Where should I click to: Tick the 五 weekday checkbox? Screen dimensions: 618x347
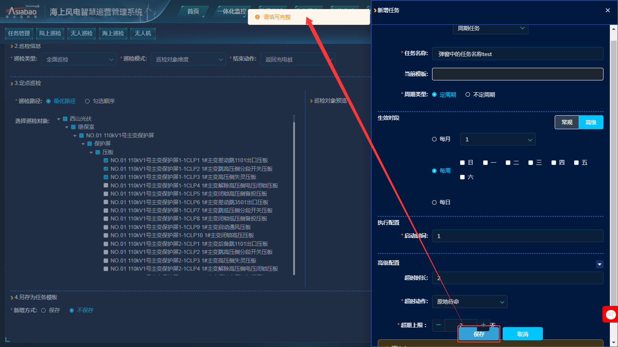(576, 163)
